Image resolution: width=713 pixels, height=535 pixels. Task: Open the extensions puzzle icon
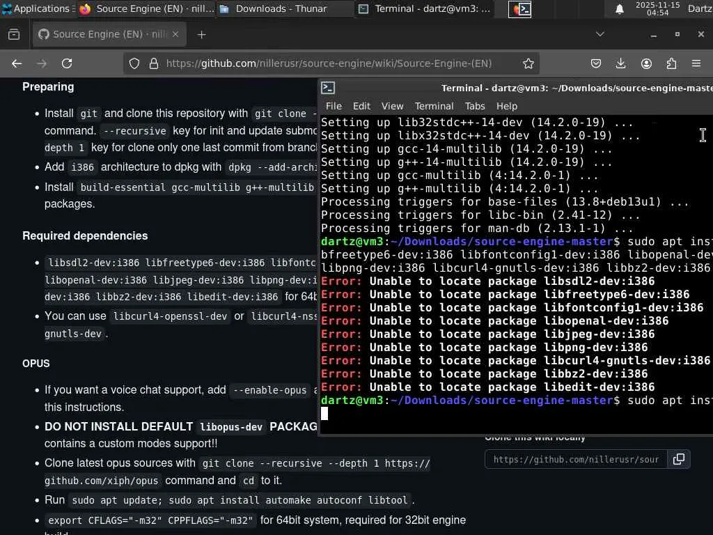[671, 63]
